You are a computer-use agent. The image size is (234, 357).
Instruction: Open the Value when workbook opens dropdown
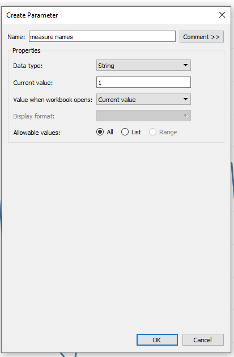pyautogui.click(x=143, y=99)
